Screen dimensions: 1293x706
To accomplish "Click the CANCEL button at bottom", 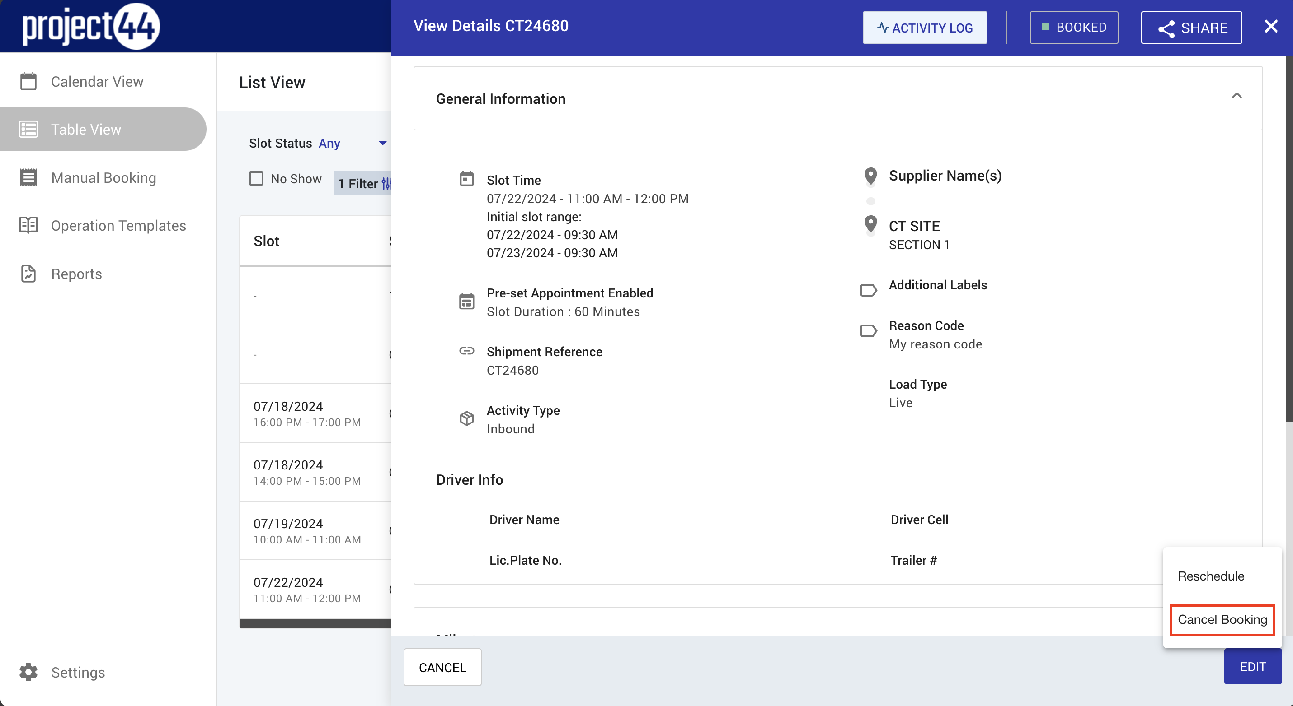I will (x=442, y=667).
